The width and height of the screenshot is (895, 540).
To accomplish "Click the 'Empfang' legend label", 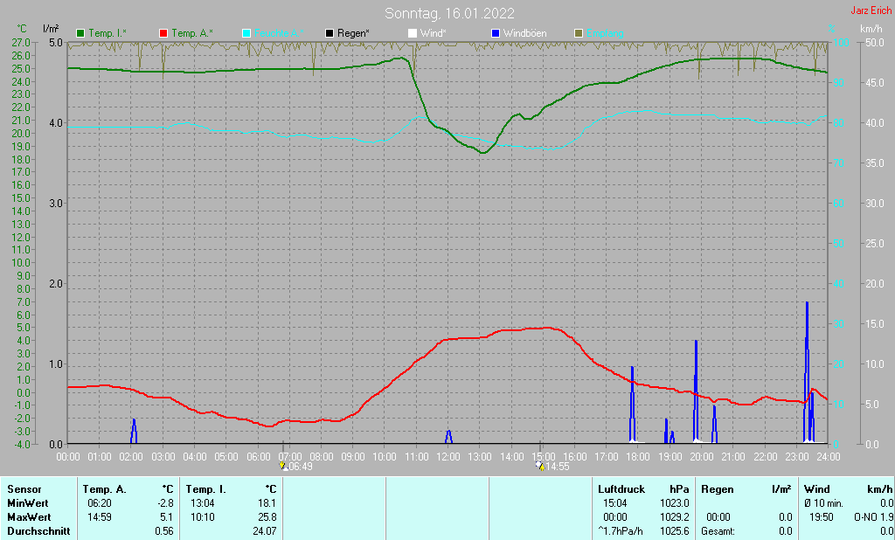I will point(605,33).
